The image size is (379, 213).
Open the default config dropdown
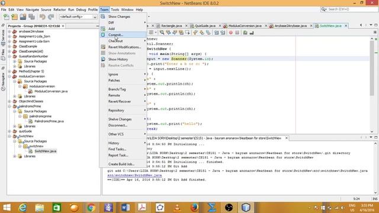coord(78,17)
